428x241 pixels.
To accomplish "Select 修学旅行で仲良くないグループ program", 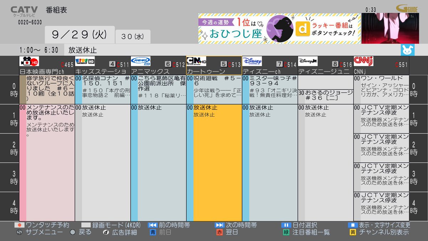I will click(x=47, y=90).
